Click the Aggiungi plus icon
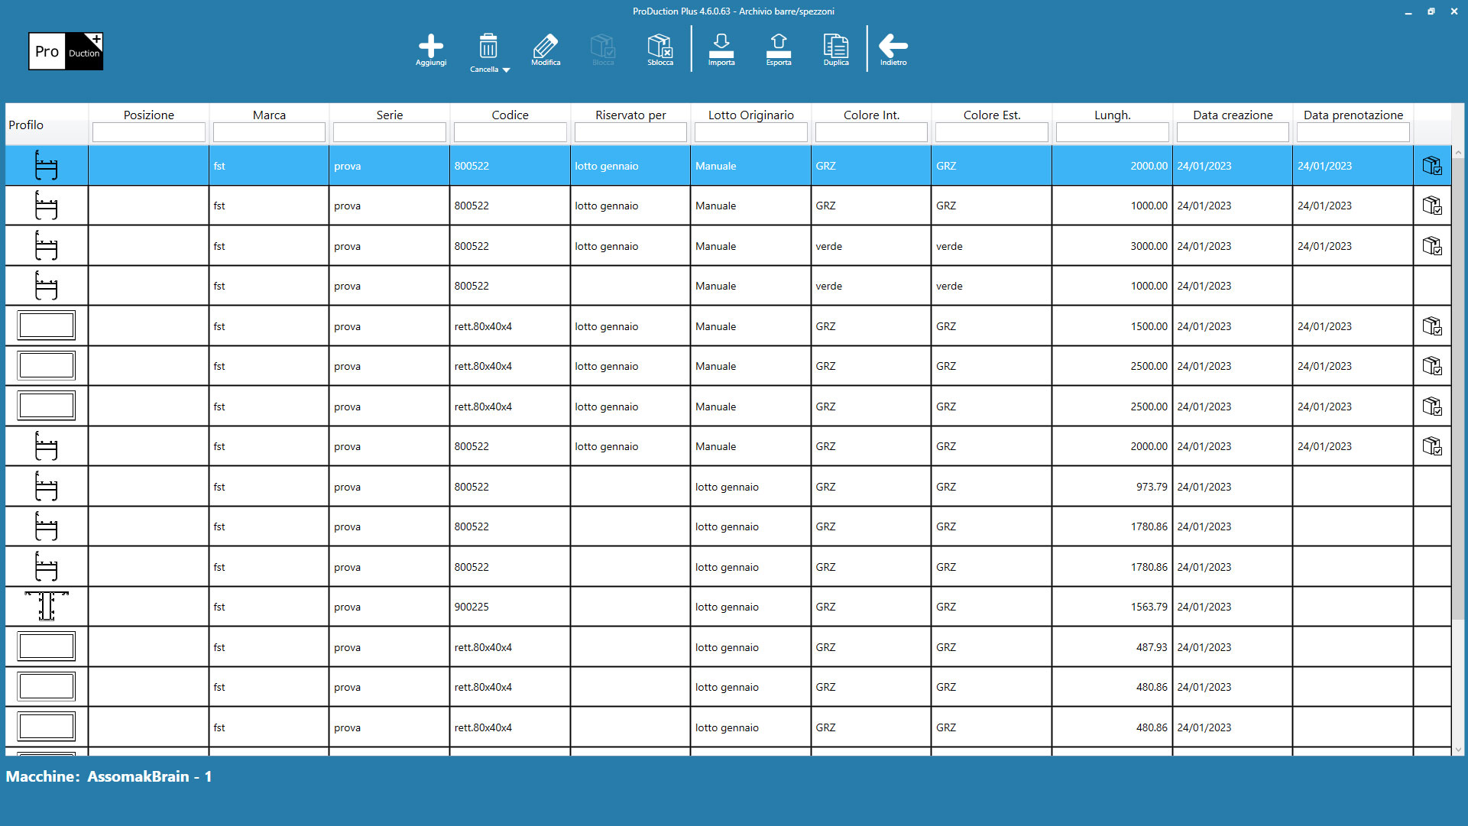The height and width of the screenshot is (826, 1468). tap(430, 47)
